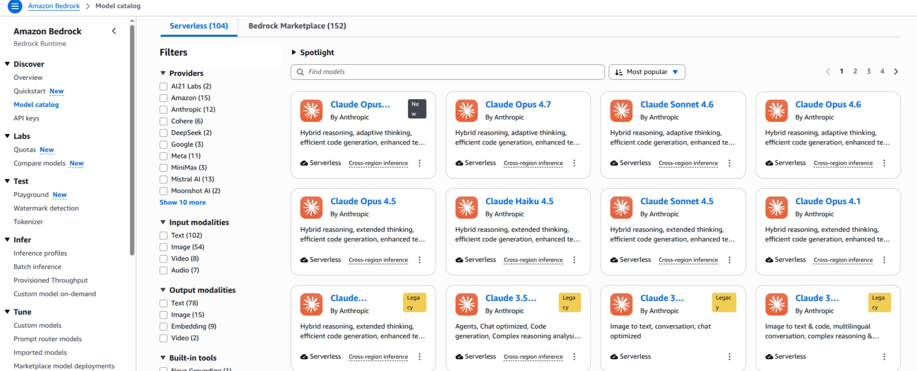
Task: Open the three-dot menu on Claude Opus 4.5 card
Action: 419,260
